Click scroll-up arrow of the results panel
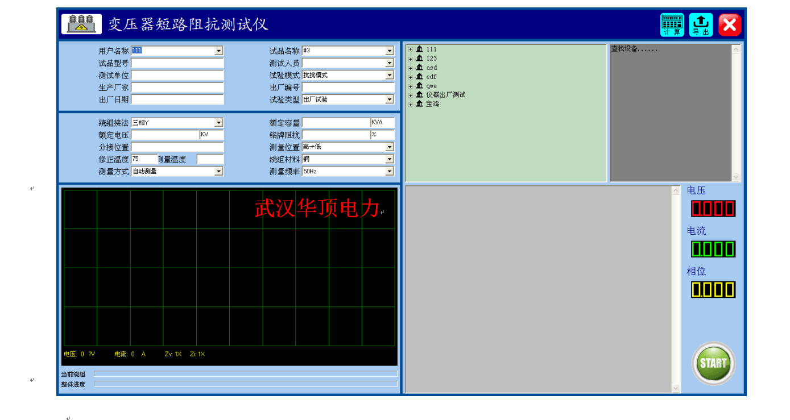The width and height of the screenshot is (790, 420). [x=676, y=192]
